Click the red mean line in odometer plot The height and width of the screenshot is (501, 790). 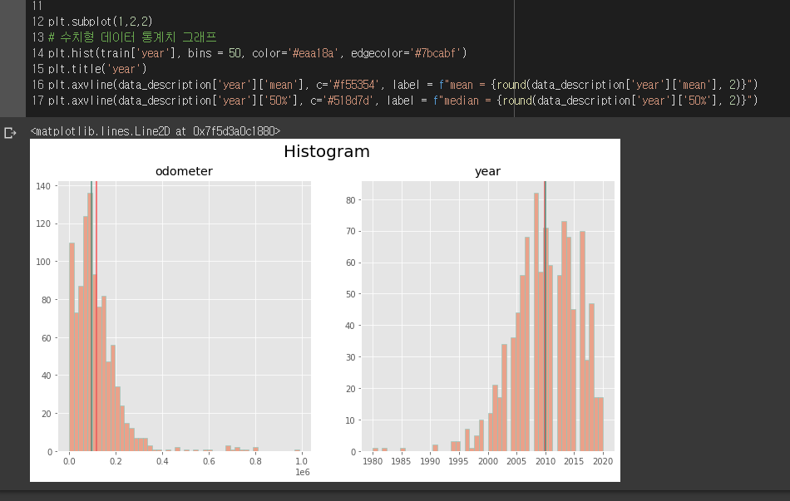tap(96, 316)
